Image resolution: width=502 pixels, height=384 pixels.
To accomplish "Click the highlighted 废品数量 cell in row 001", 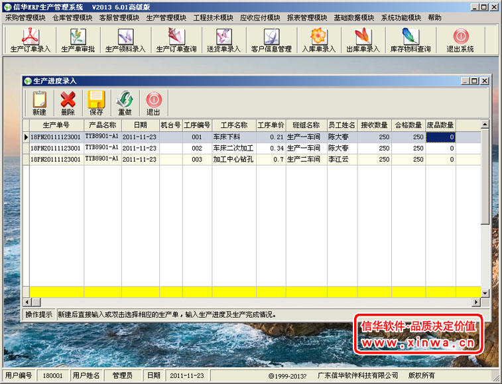I will 440,137.
